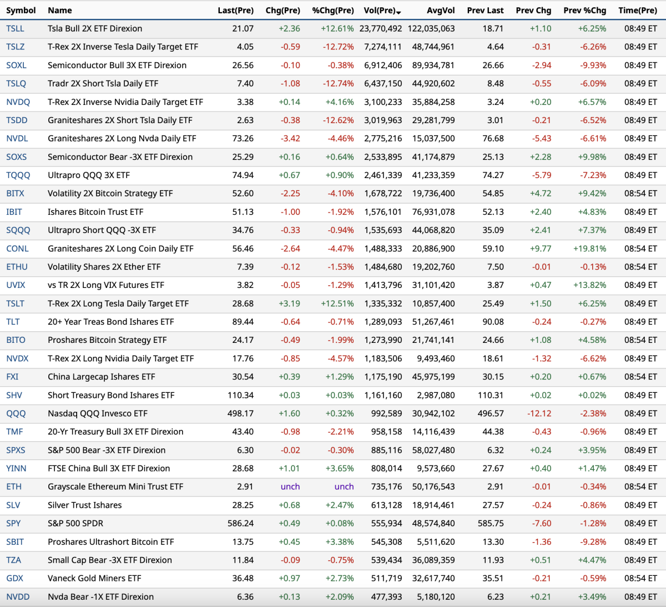
Task: Sort by %Chg(Pre) column header
Action: pyautogui.click(x=332, y=11)
